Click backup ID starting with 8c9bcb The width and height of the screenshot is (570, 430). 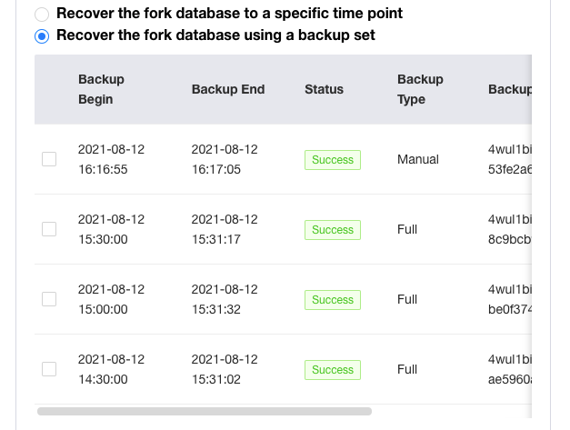tap(509, 239)
